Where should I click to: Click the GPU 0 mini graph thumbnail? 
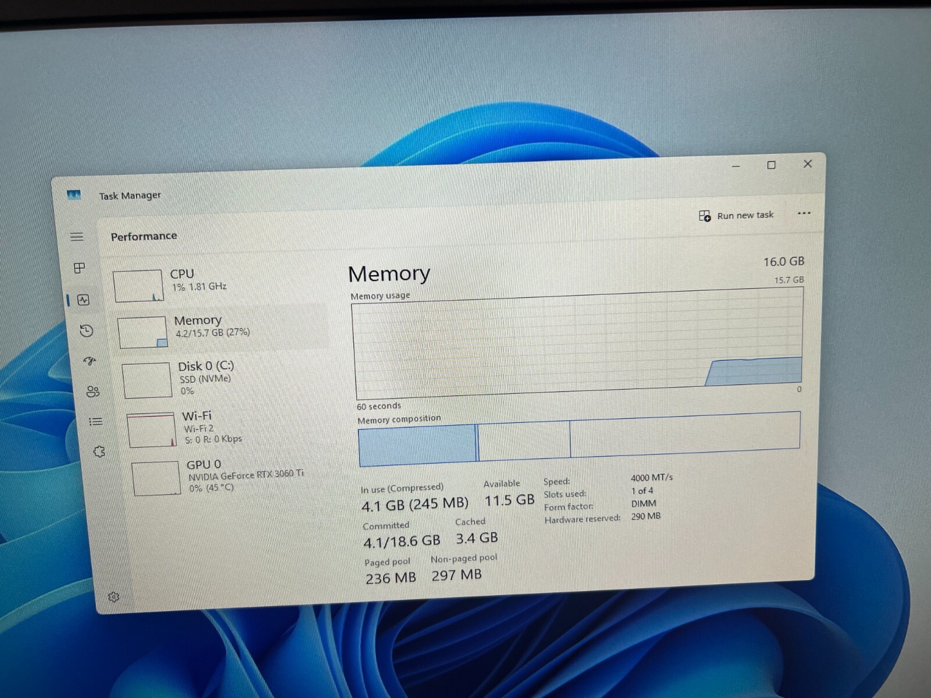tap(156, 479)
